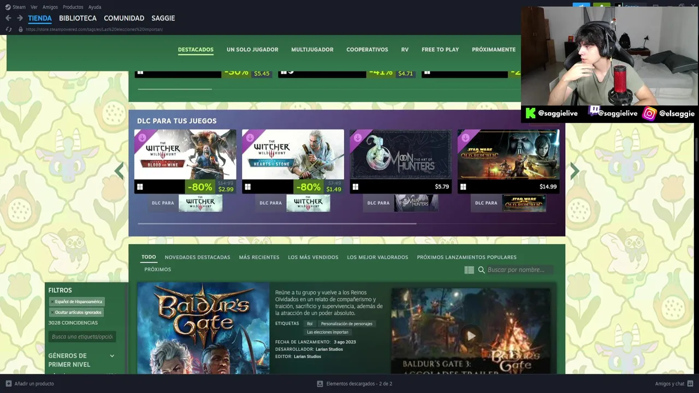This screenshot has height=393, width=699.
Task: Click the padlock icon beside the URL
Action: [x=21, y=29]
